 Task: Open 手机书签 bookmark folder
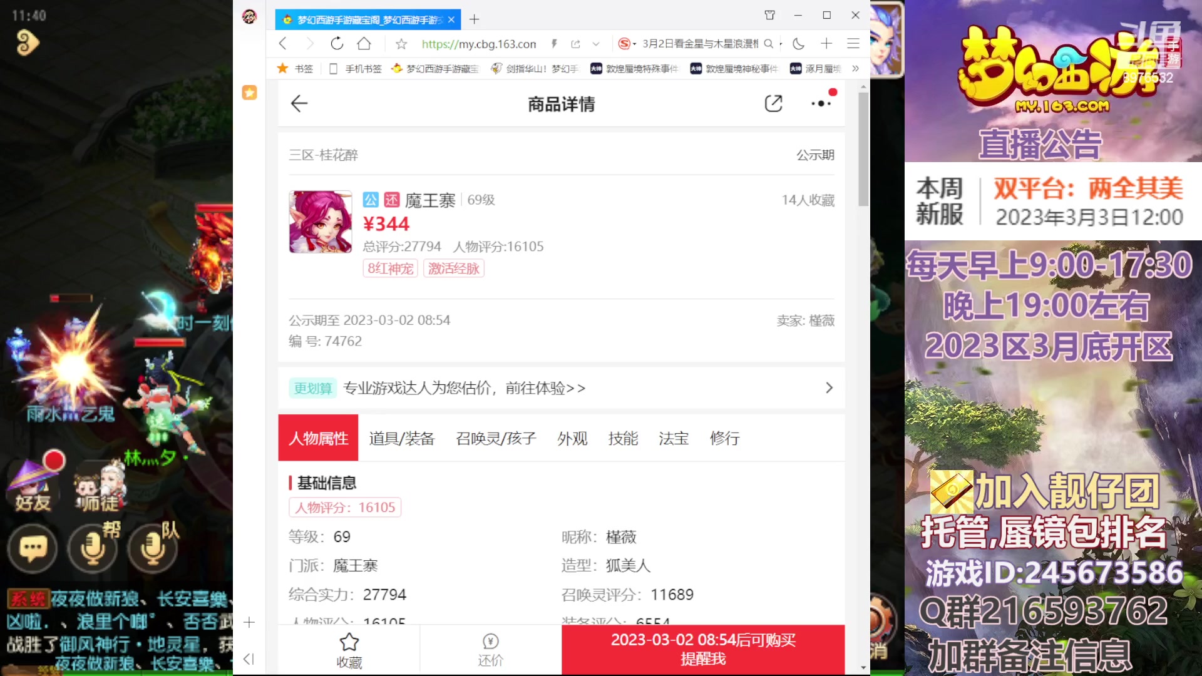coord(356,69)
